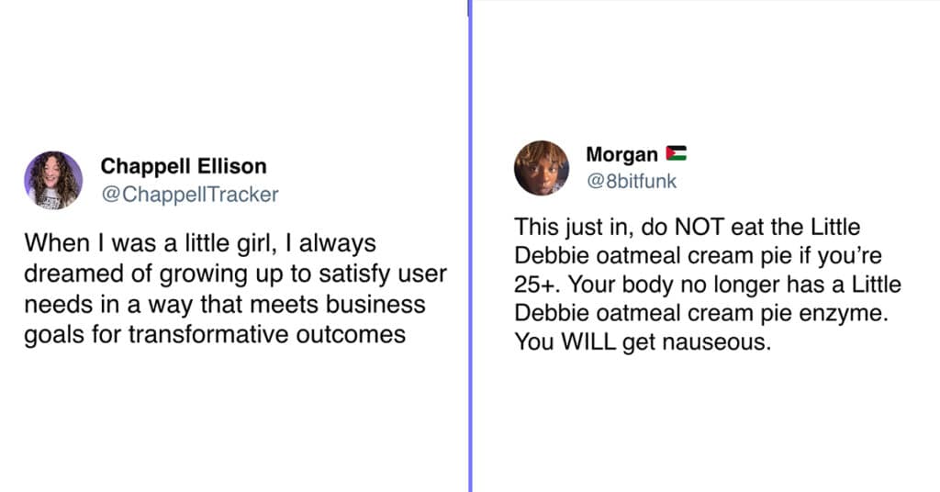
Task: Visit the @ChappellTracker handle
Action: [x=190, y=195]
